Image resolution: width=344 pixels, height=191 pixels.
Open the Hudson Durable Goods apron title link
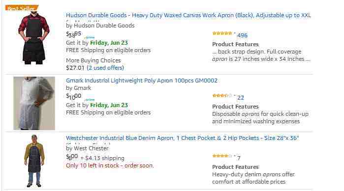coord(188,15)
